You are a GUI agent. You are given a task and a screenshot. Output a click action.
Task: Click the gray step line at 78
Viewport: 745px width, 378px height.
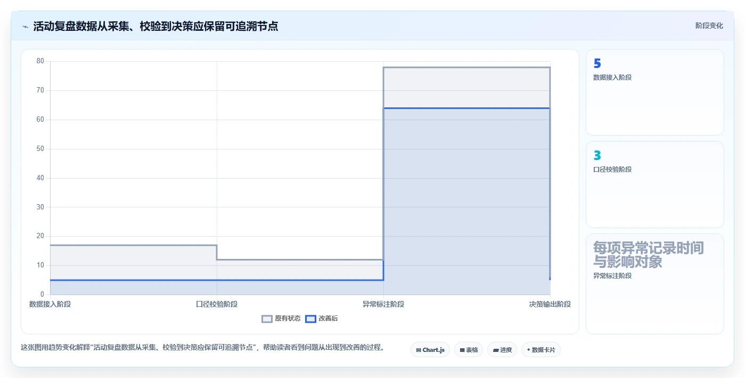coord(466,68)
